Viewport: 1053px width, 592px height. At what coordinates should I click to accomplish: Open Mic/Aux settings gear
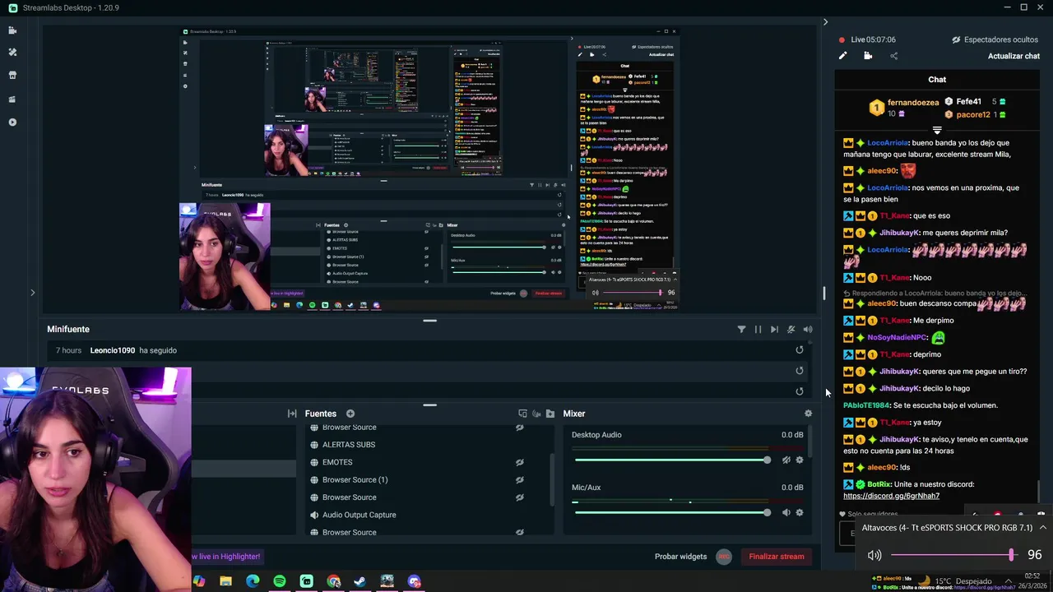tap(799, 513)
